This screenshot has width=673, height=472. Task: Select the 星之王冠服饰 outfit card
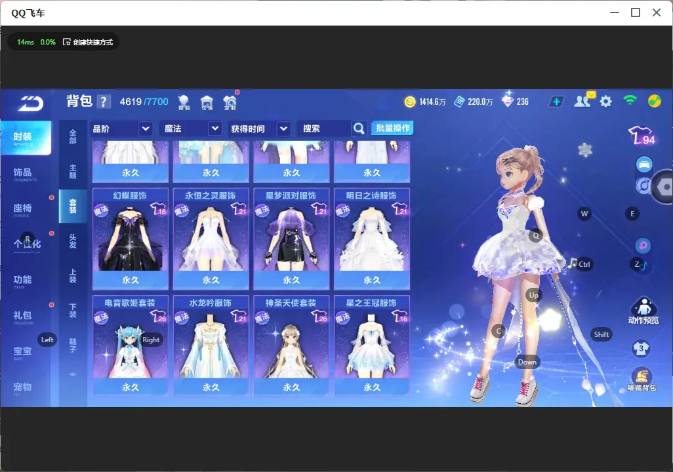point(372,346)
